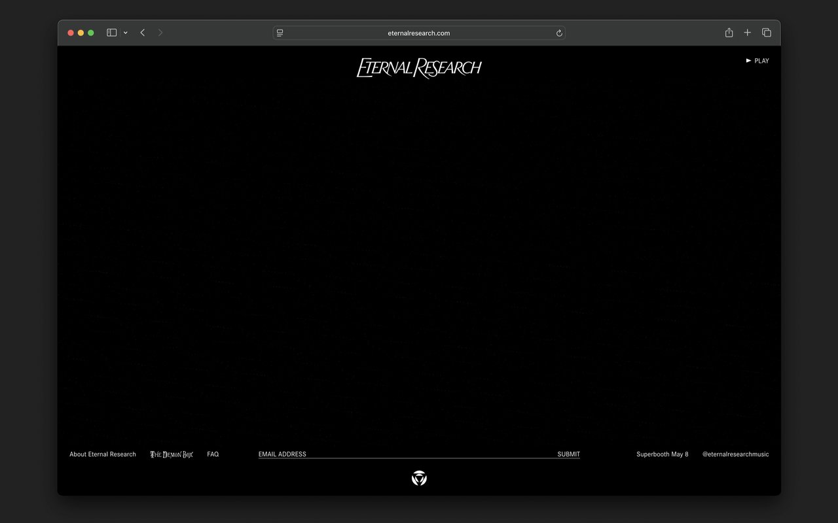Visit the @eternalresearchmusic social link

(735, 454)
